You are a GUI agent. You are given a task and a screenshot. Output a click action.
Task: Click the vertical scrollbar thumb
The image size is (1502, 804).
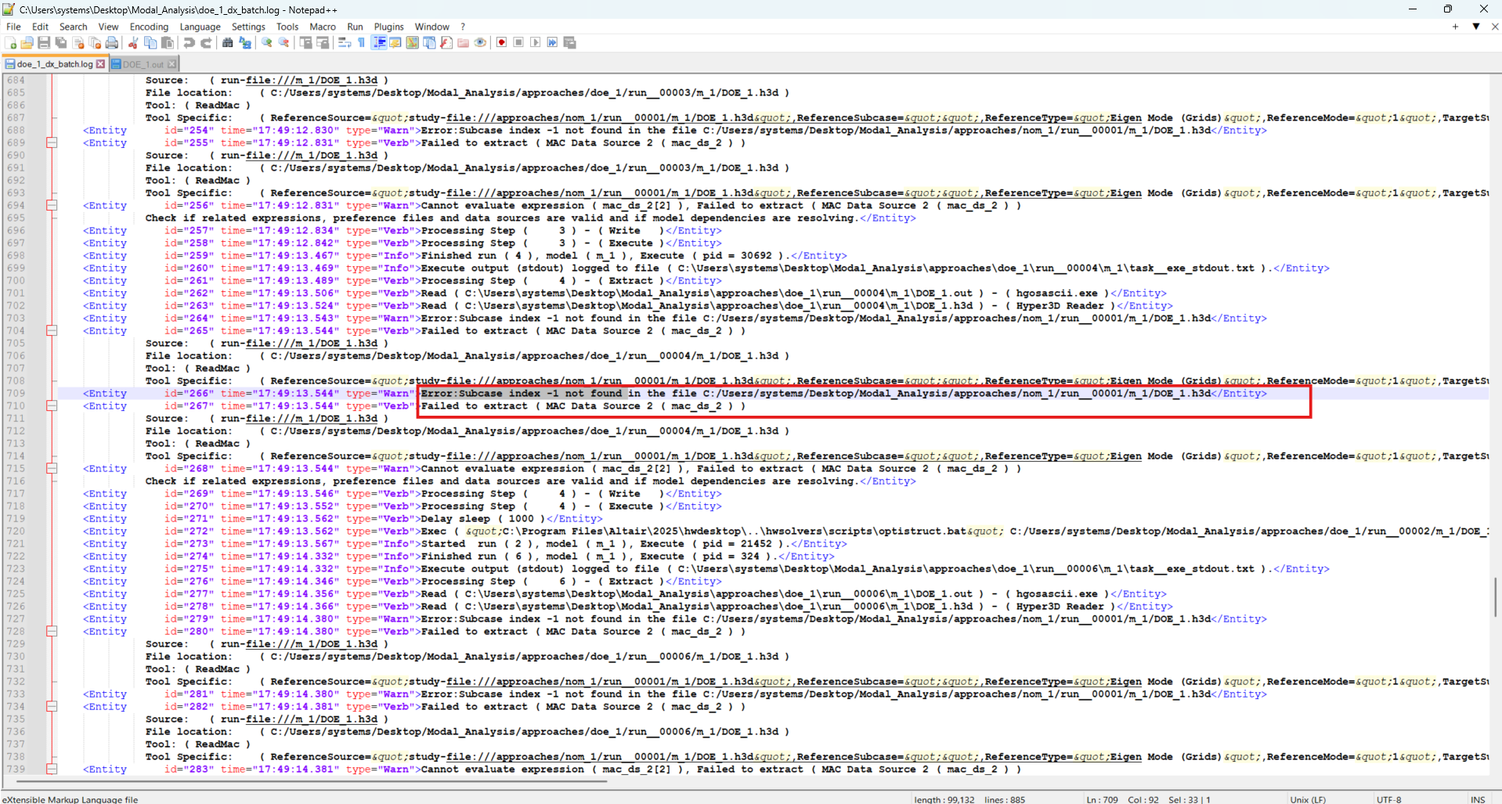pyautogui.click(x=1496, y=597)
